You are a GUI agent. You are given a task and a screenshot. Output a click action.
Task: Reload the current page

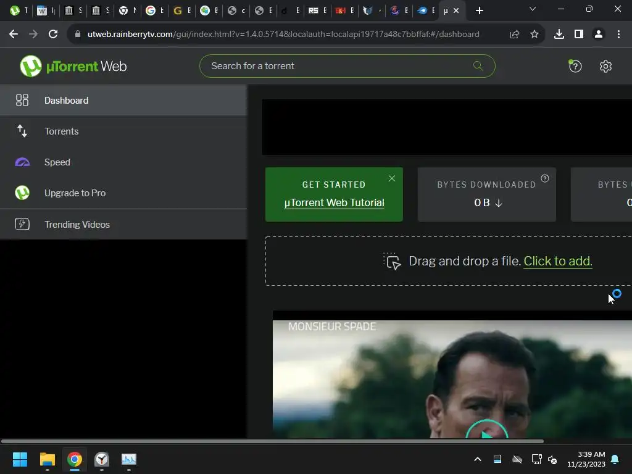pos(53,35)
